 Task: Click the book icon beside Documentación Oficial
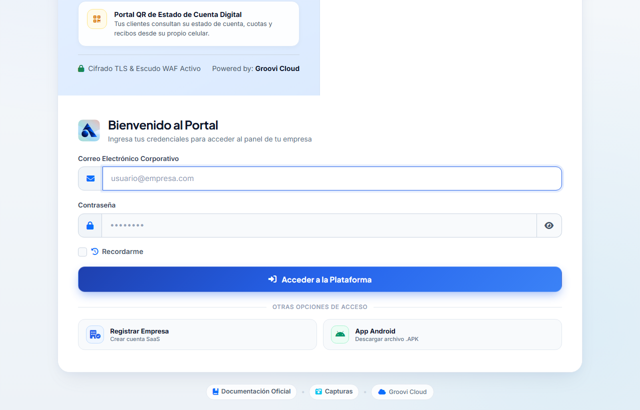click(215, 391)
